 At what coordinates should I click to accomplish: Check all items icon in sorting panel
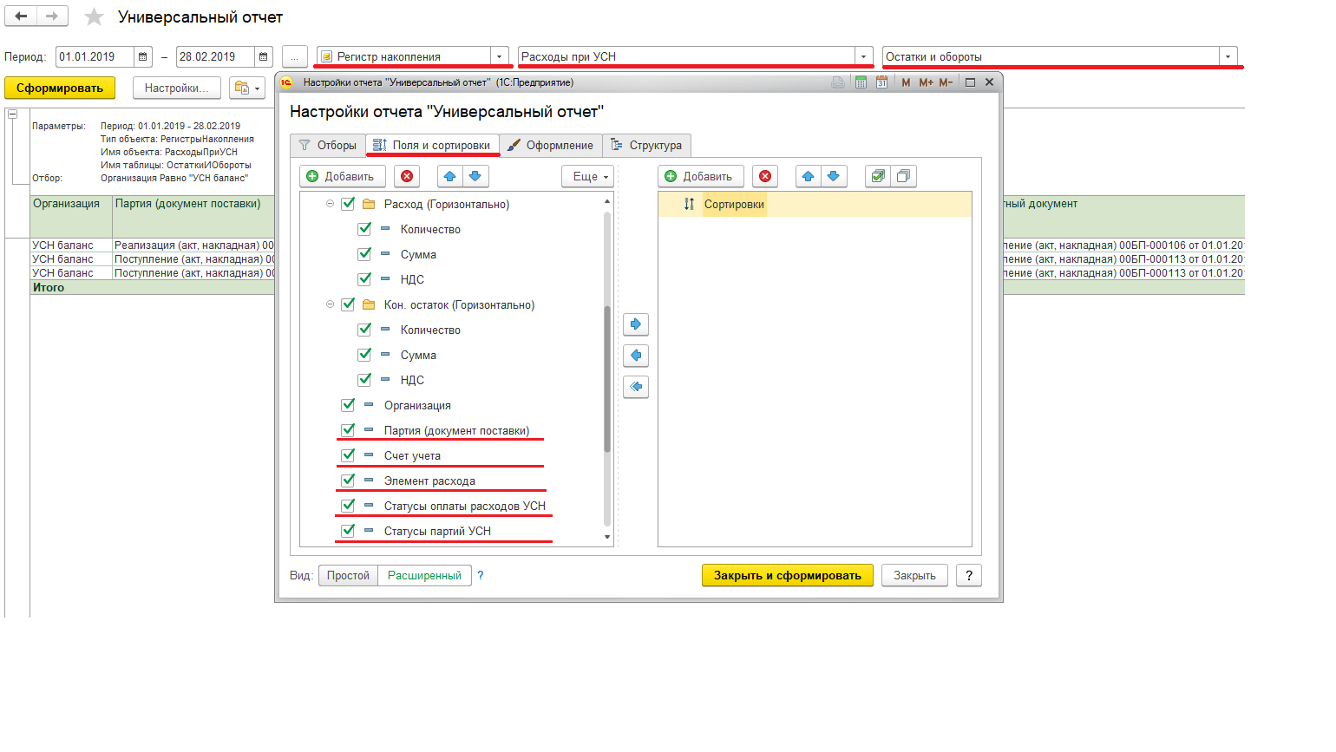tap(878, 177)
